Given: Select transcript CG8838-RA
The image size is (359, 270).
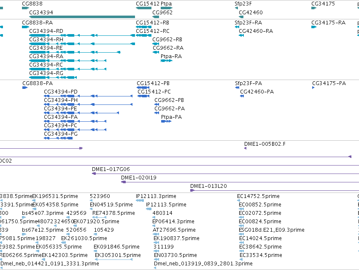Looking at the screenshot, I should coord(37,23).
